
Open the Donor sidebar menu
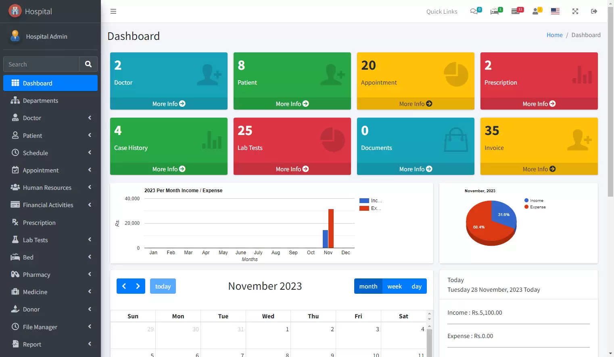pyautogui.click(x=50, y=309)
